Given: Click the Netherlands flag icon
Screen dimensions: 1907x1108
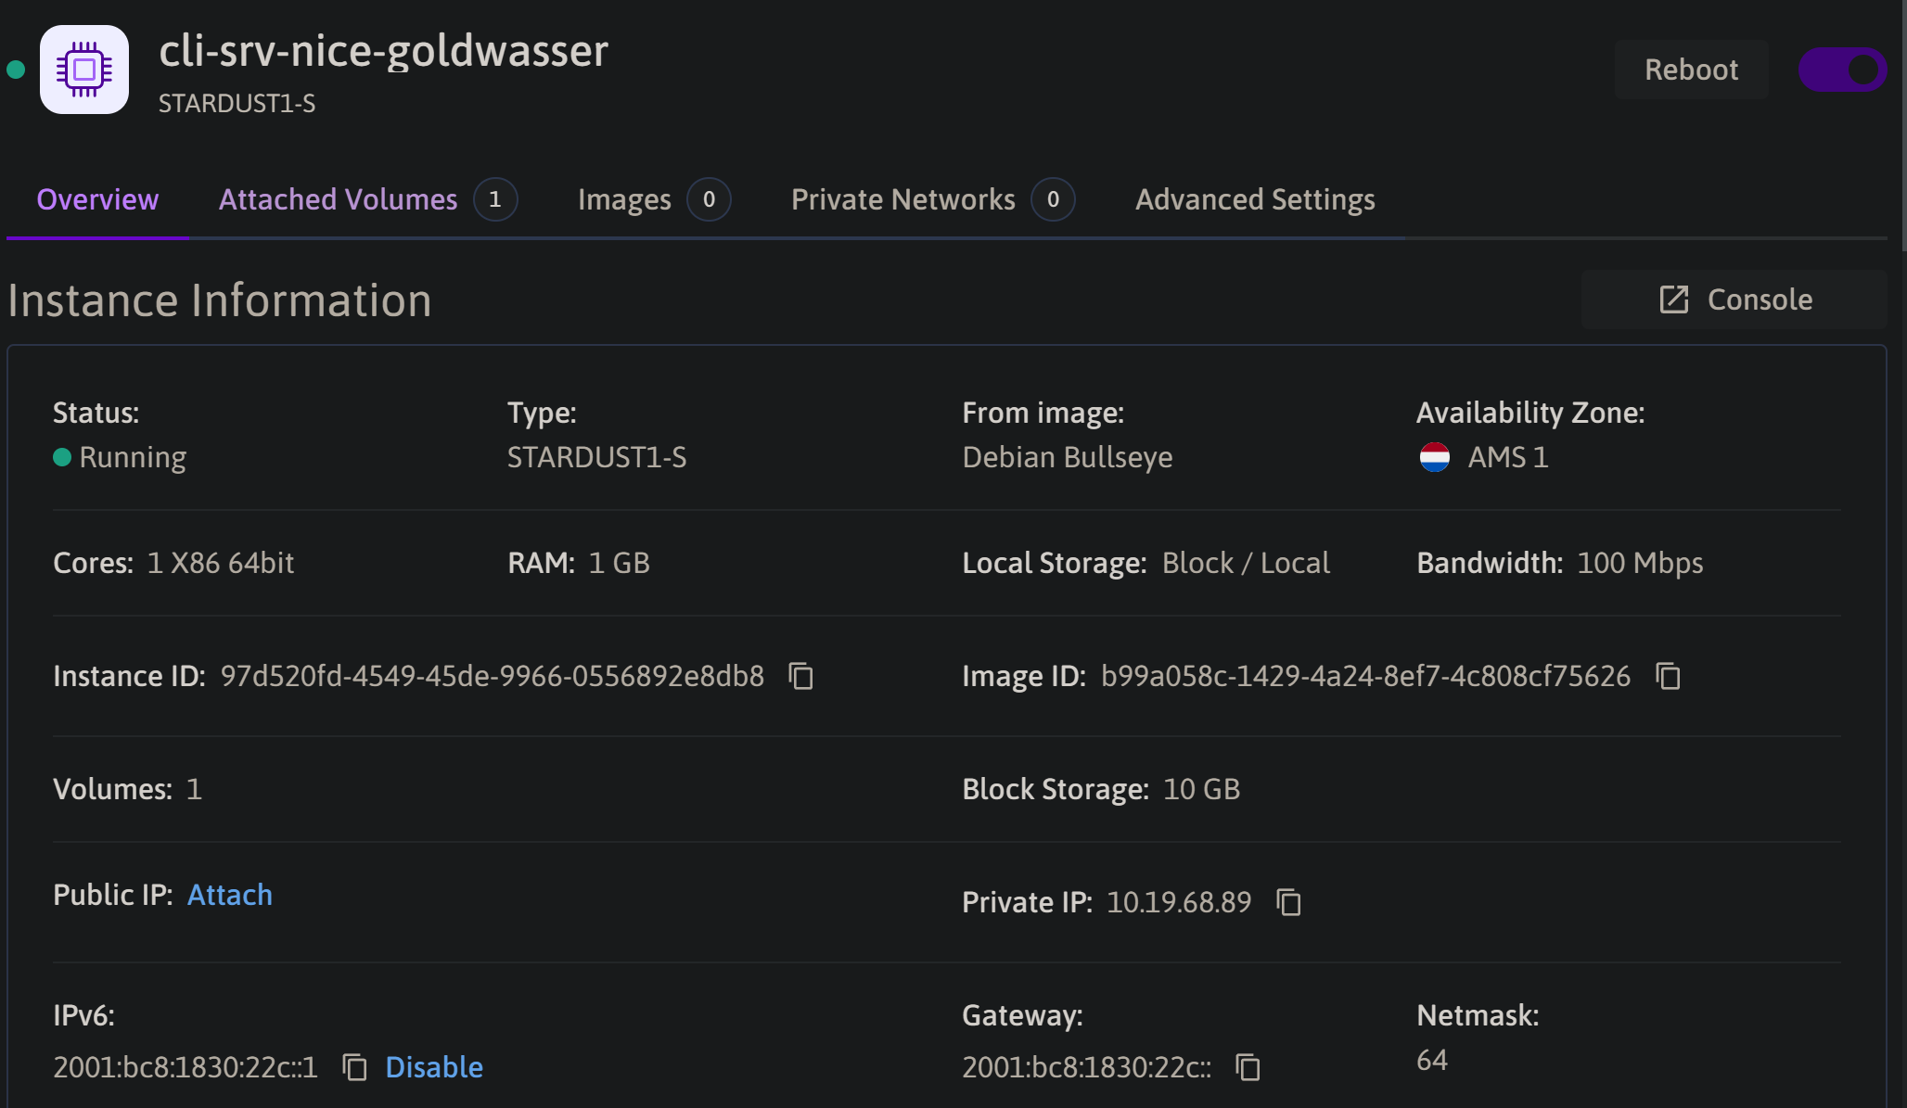Looking at the screenshot, I should pyautogui.click(x=1434, y=457).
